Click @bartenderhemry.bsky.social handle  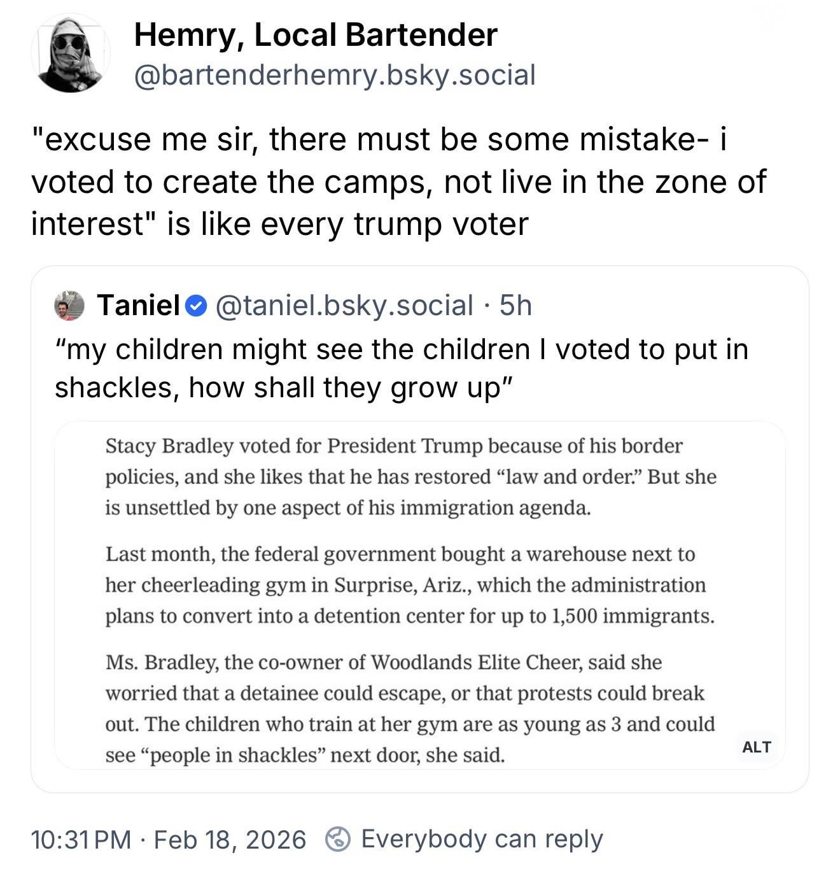pos(334,75)
